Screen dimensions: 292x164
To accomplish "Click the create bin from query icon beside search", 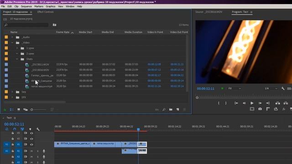I will (54, 25).
